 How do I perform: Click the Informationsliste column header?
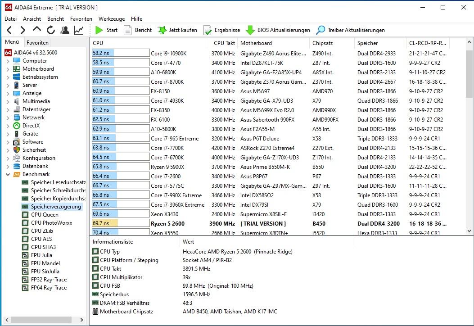click(135, 242)
